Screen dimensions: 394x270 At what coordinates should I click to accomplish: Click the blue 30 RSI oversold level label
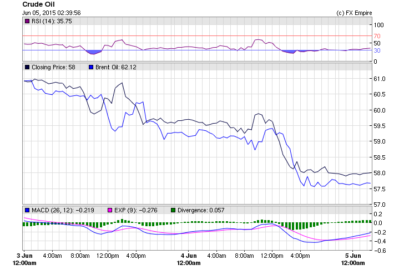click(x=377, y=50)
